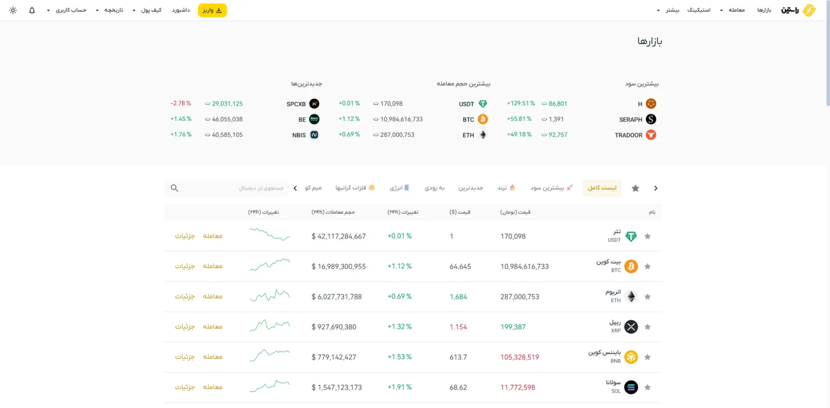The height and width of the screenshot is (408, 830).
Task: Toggle favorite star for Tether USDT
Action: click(647, 236)
